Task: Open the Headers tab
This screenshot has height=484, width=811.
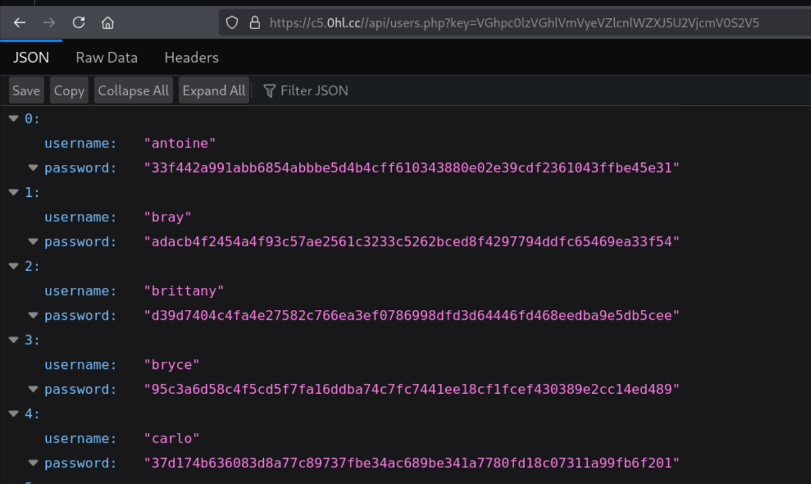Action: [x=191, y=57]
